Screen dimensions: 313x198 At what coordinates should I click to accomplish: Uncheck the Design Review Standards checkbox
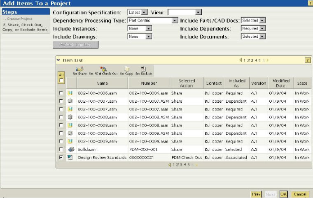click(x=61, y=157)
